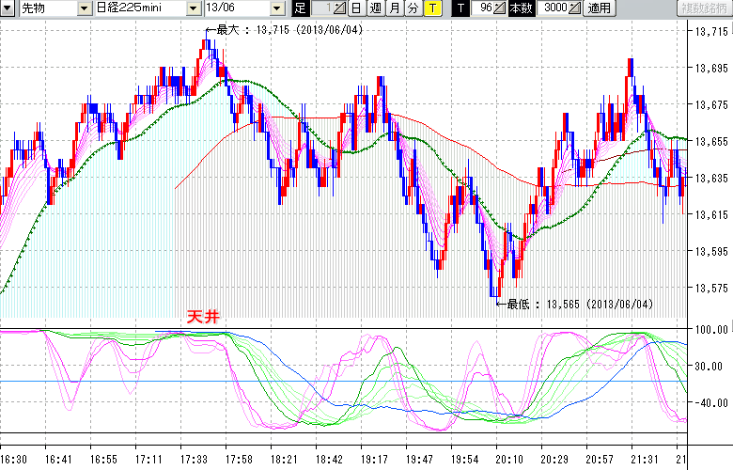Switch chart to monthly 月 bars
This screenshot has width=733, height=470.
coord(394,8)
